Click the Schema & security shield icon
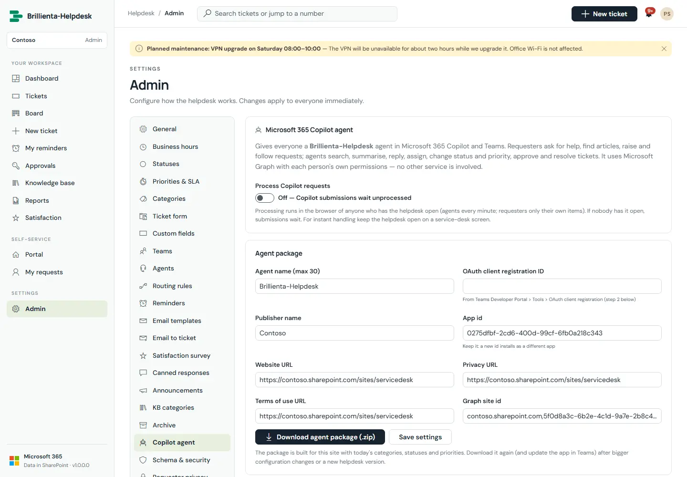The height and width of the screenshot is (477, 687). pos(143,460)
